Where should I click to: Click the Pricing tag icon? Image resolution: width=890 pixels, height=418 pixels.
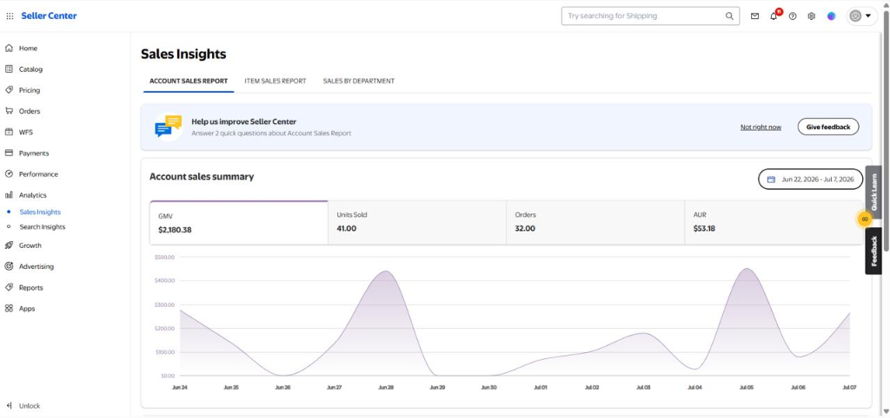9,90
